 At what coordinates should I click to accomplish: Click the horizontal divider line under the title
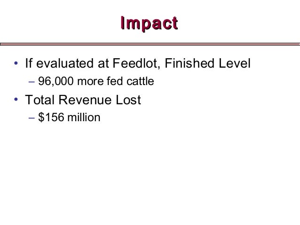(x=150, y=44)
